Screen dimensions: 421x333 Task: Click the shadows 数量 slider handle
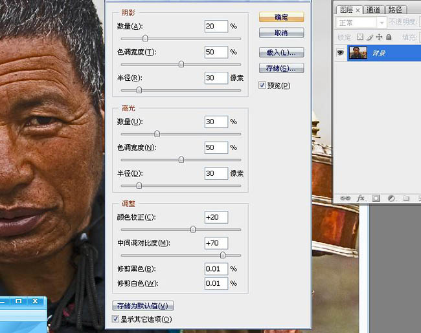tap(144, 38)
